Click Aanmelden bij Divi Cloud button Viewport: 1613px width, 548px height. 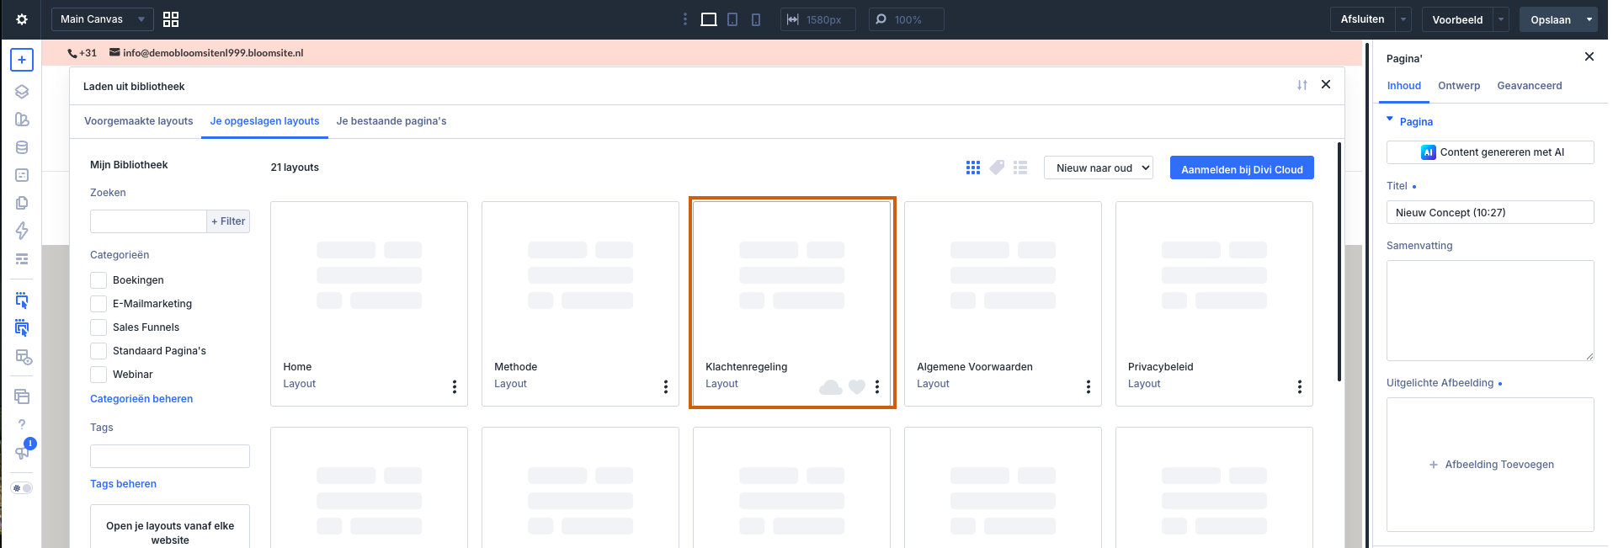click(x=1242, y=168)
